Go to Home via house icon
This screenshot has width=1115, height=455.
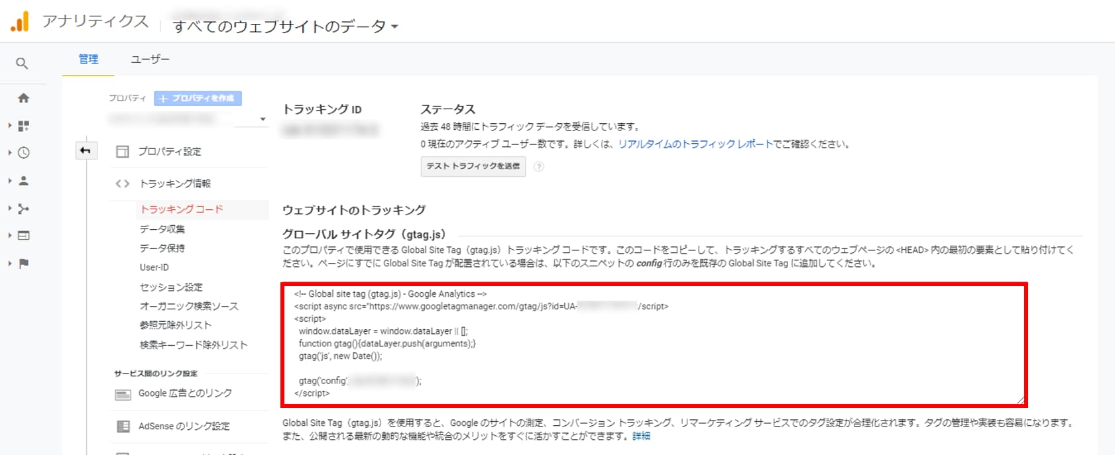point(23,98)
